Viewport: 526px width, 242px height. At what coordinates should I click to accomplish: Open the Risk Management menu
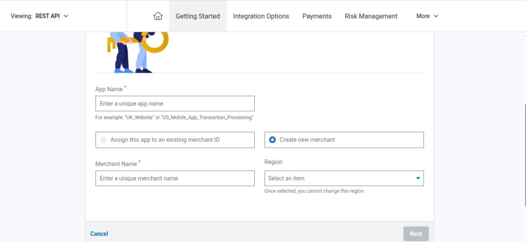point(371,16)
